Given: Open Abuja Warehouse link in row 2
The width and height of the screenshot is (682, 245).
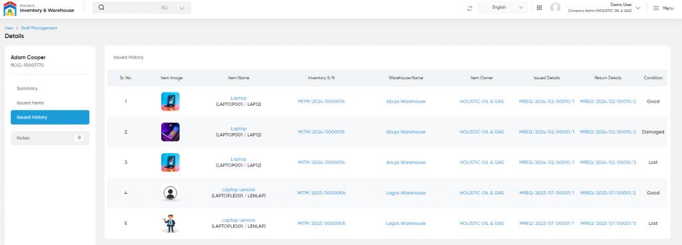Looking at the screenshot, I should pos(406,132).
